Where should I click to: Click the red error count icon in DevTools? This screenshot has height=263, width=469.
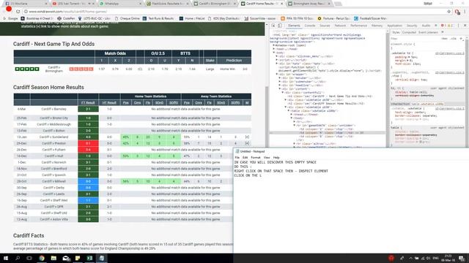[x=443, y=26]
